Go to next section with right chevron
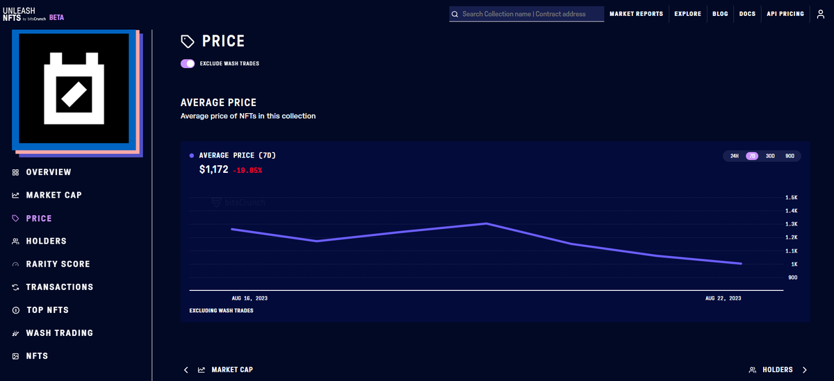Image resolution: width=834 pixels, height=381 pixels. pos(805,370)
